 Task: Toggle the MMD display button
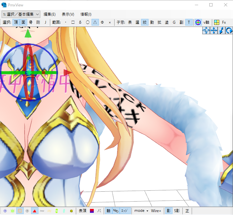point(116,211)
